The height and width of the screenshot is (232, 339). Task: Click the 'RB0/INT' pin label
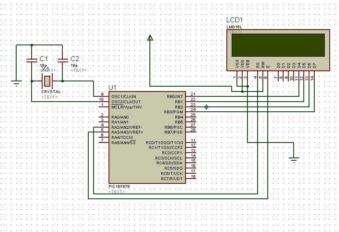tap(175, 96)
